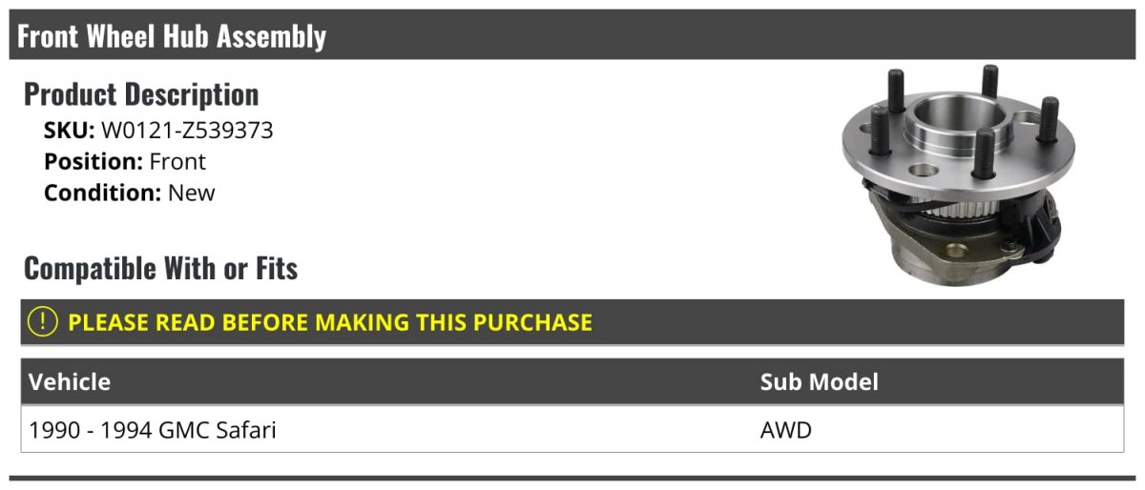Click the Condition: New value

(192, 193)
